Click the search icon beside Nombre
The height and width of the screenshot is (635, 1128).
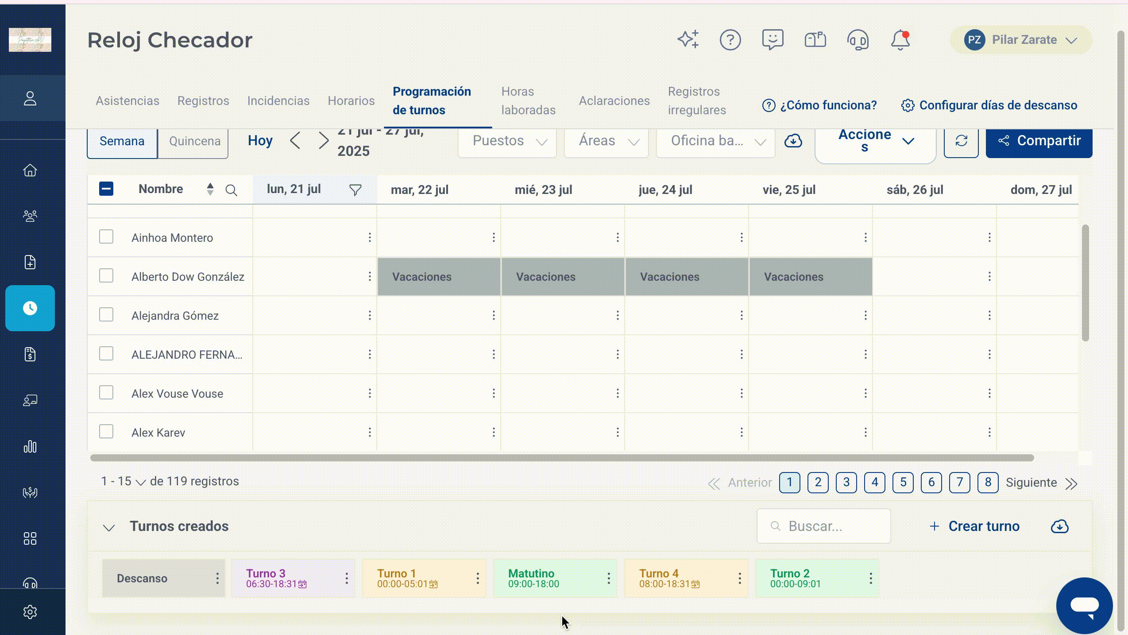[231, 190]
